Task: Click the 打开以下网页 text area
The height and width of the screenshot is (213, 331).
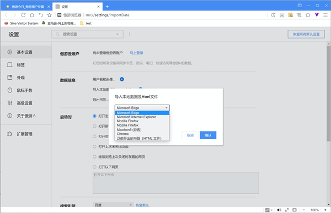Action: point(176,183)
